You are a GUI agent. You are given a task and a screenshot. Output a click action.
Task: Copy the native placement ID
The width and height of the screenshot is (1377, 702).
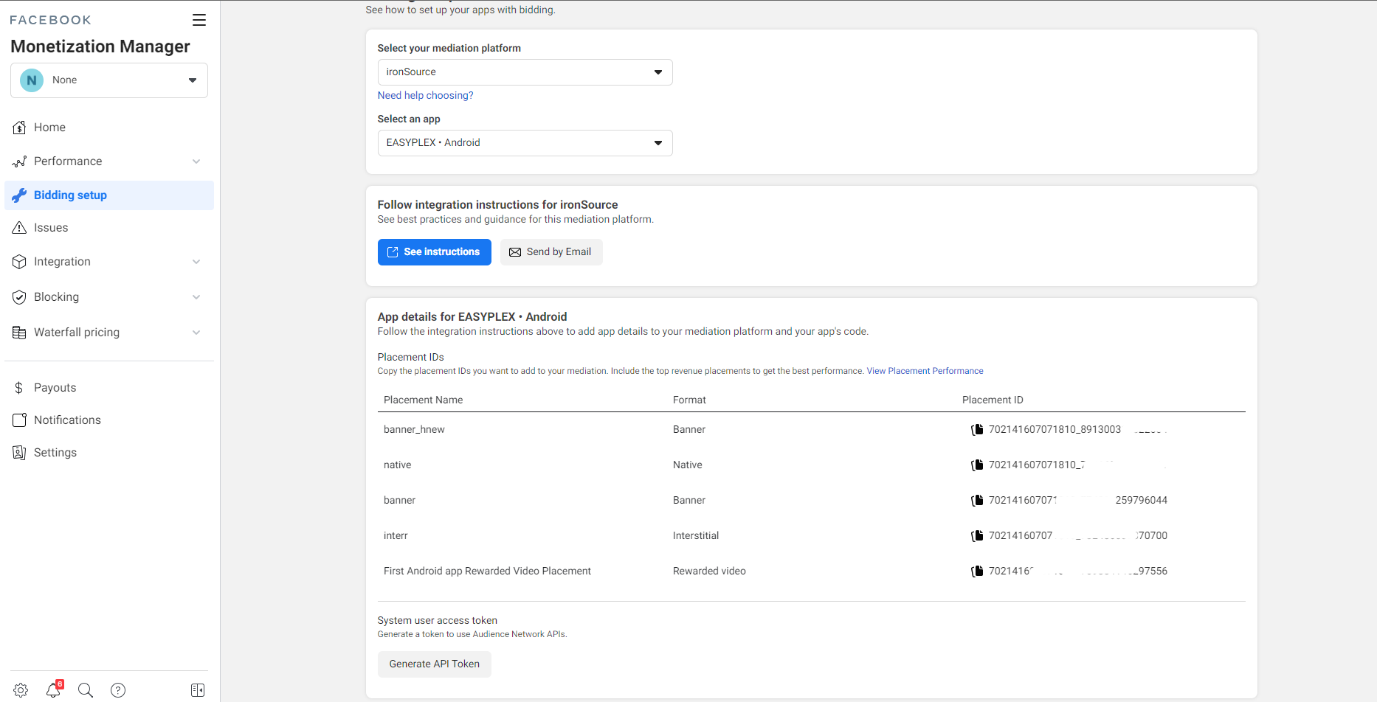[x=977, y=465]
